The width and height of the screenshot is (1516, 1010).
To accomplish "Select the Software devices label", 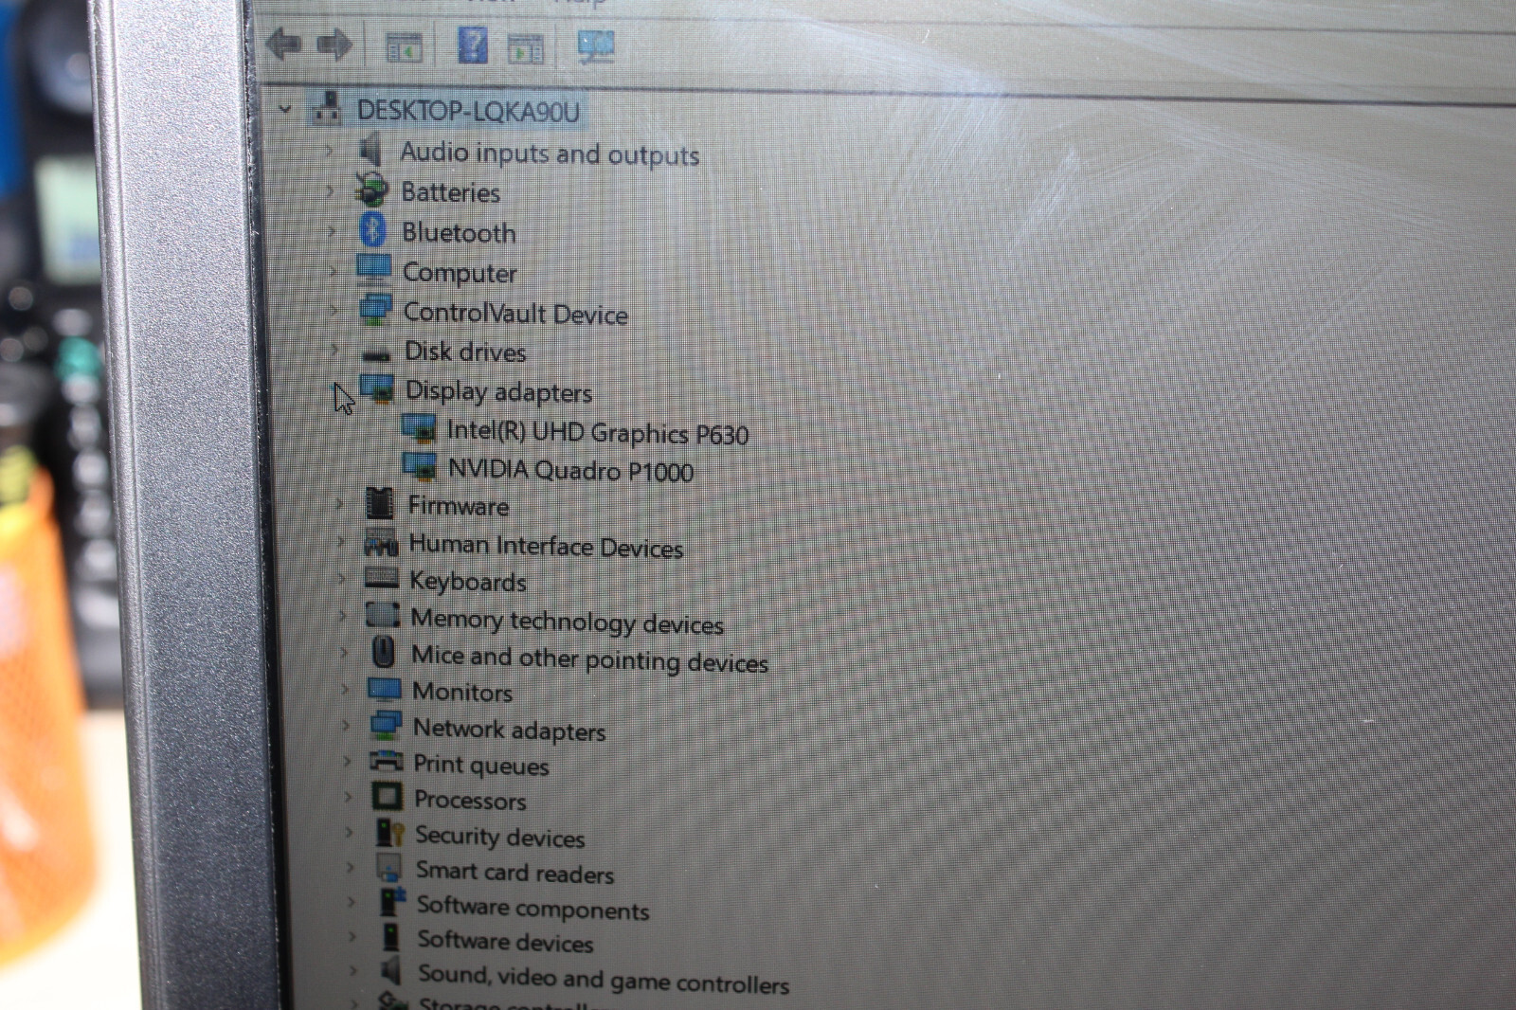I will point(506,941).
